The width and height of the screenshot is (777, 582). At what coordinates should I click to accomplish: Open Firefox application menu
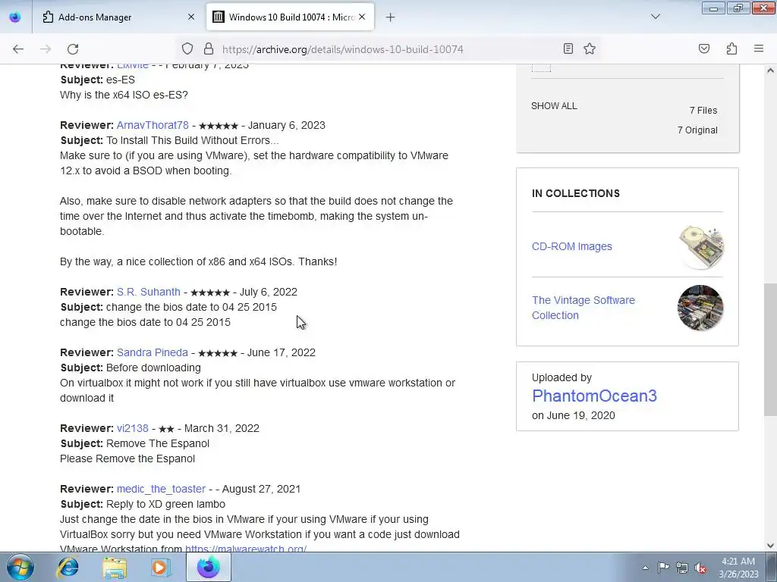click(x=758, y=48)
